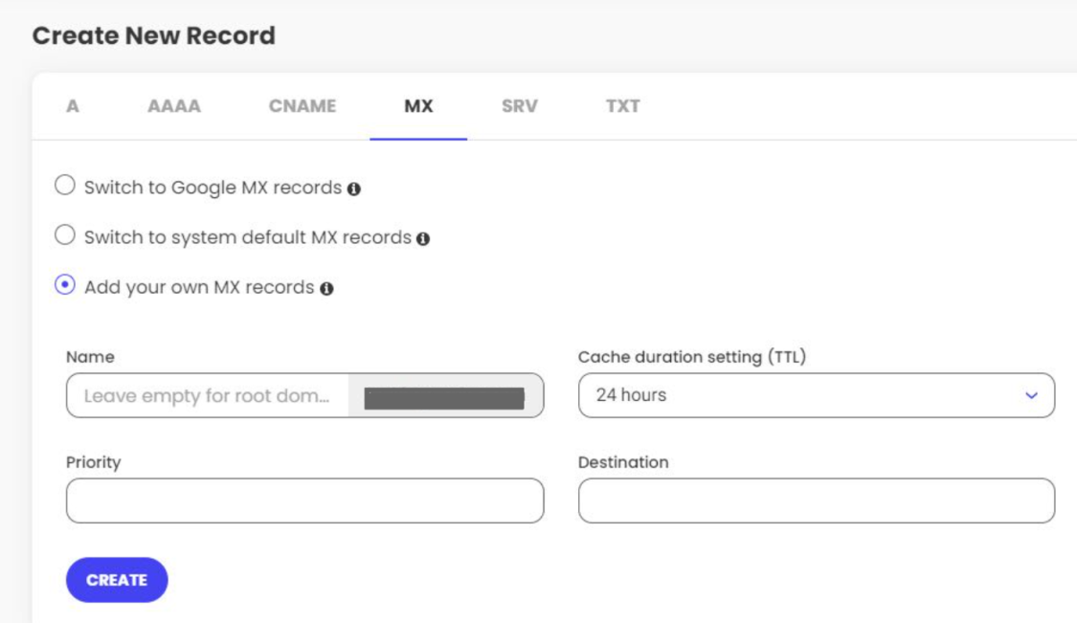Select Add your own MX records option
The image size is (1077, 623).
(65, 285)
